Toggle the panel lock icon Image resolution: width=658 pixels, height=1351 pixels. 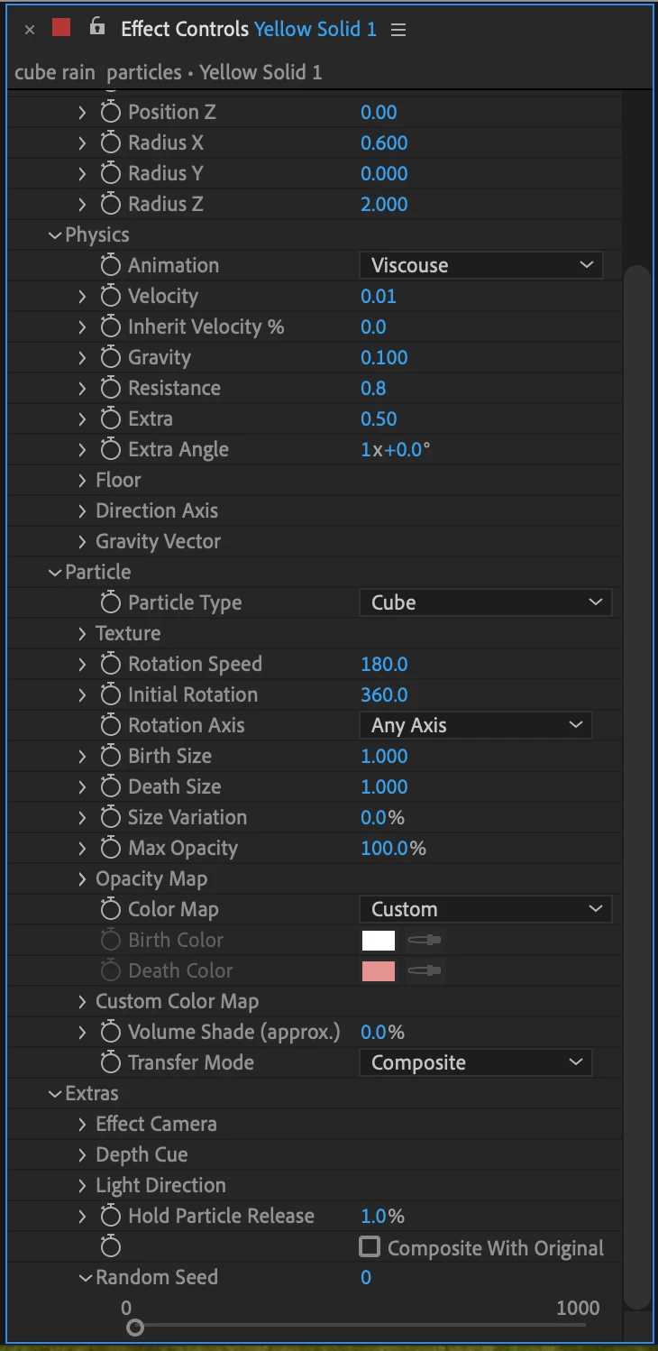coord(96,28)
